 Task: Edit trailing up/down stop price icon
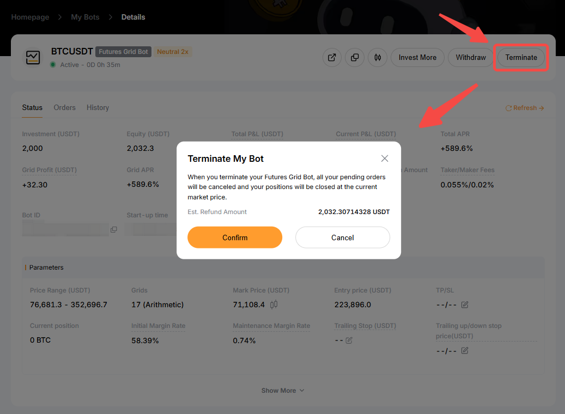click(465, 350)
